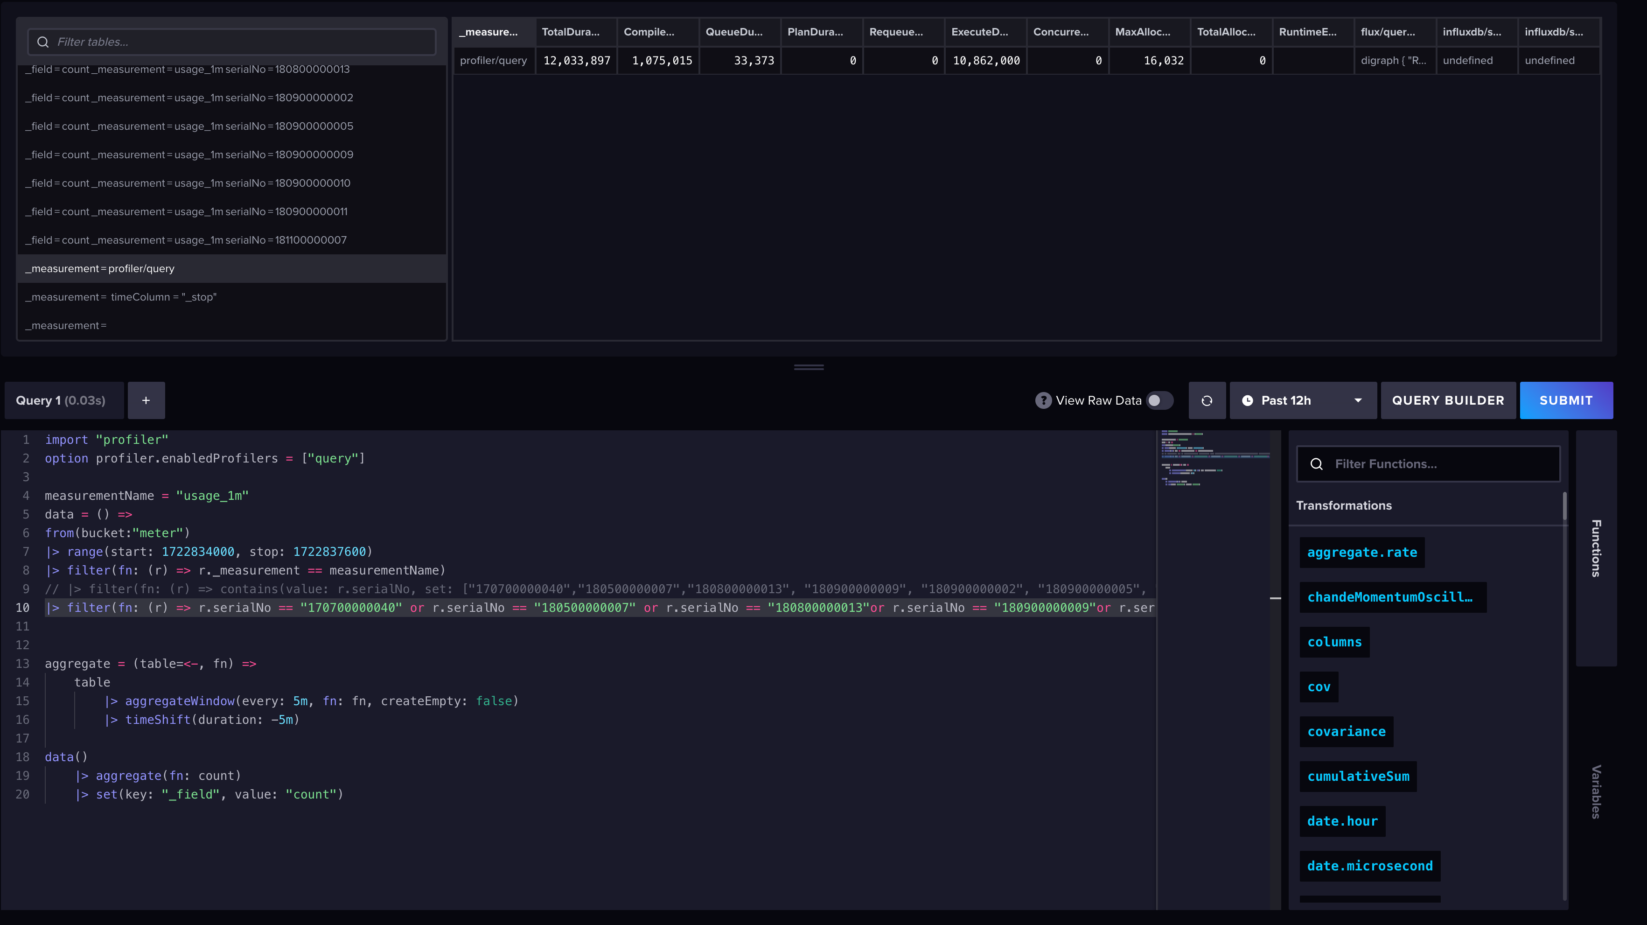Insert the cumulativeSum function
Image resolution: width=1647 pixels, height=925 pixels.
coord(1358,777)
